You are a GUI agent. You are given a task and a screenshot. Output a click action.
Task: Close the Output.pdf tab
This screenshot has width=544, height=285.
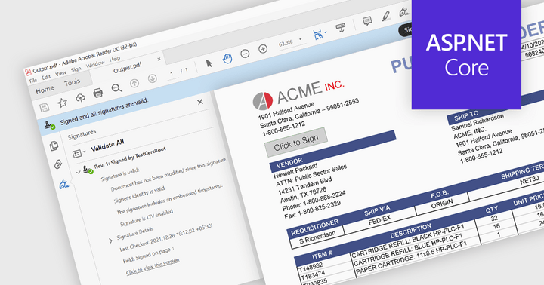(159, 60)
